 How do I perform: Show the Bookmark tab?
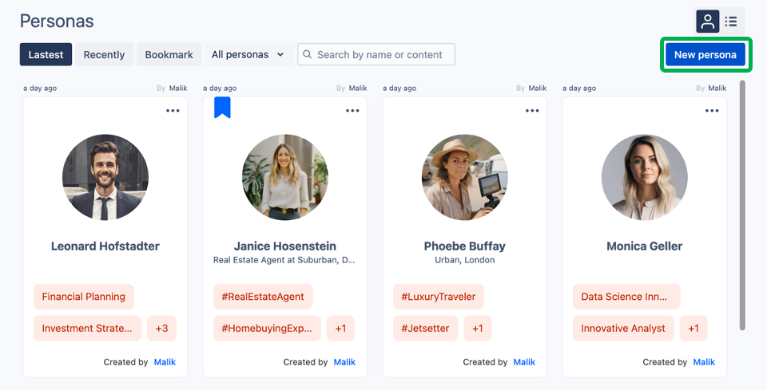click(169, 55)
